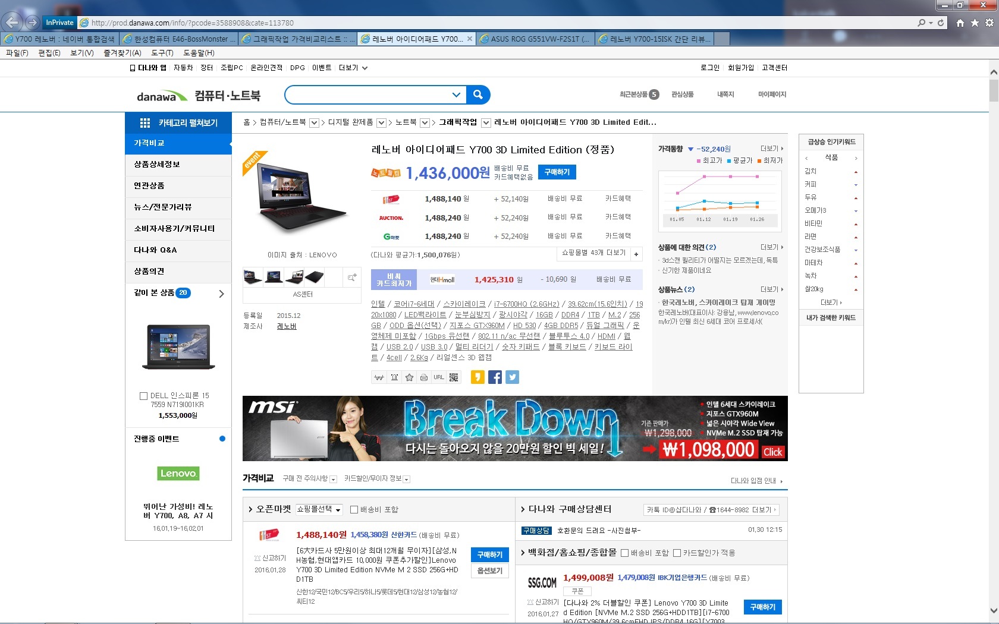Enable 배송비 포함 in 오픈마켓 section
Screen dimensions: 999x624
coord(354,509)
